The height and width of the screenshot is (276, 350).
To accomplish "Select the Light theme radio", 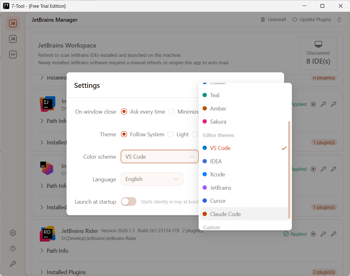I will pos(170,134).
